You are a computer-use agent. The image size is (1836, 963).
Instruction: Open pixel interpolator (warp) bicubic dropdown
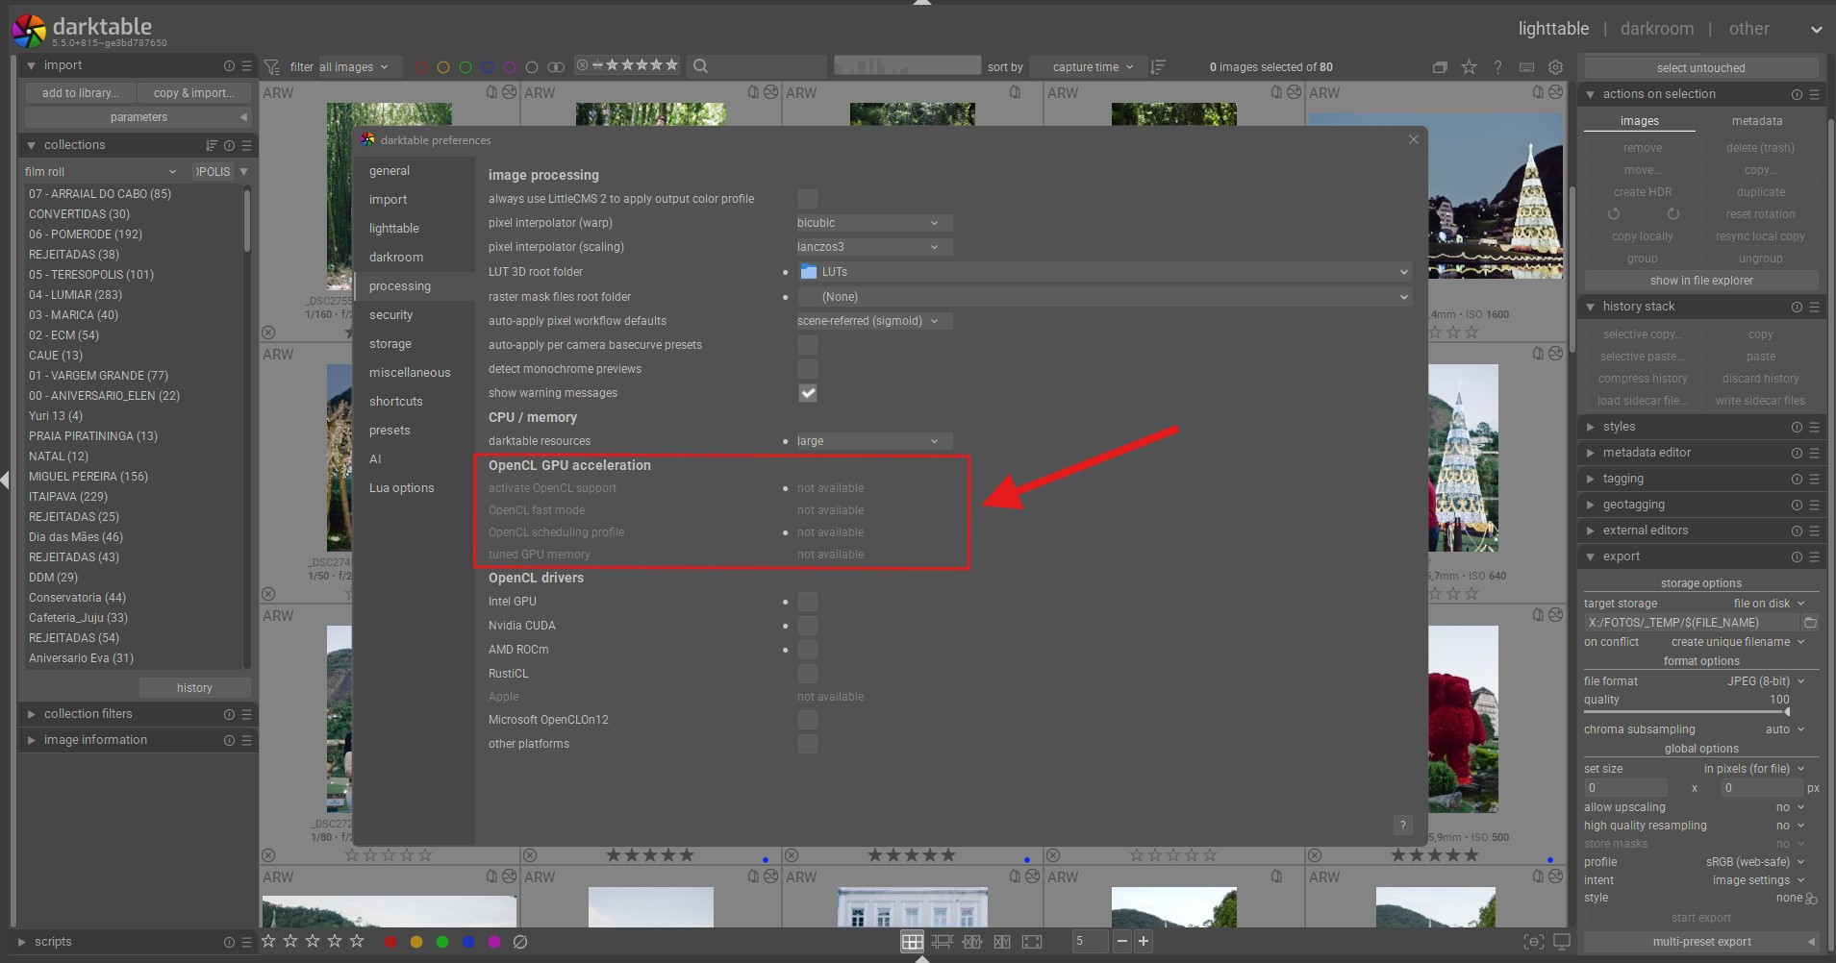[868, 223]
